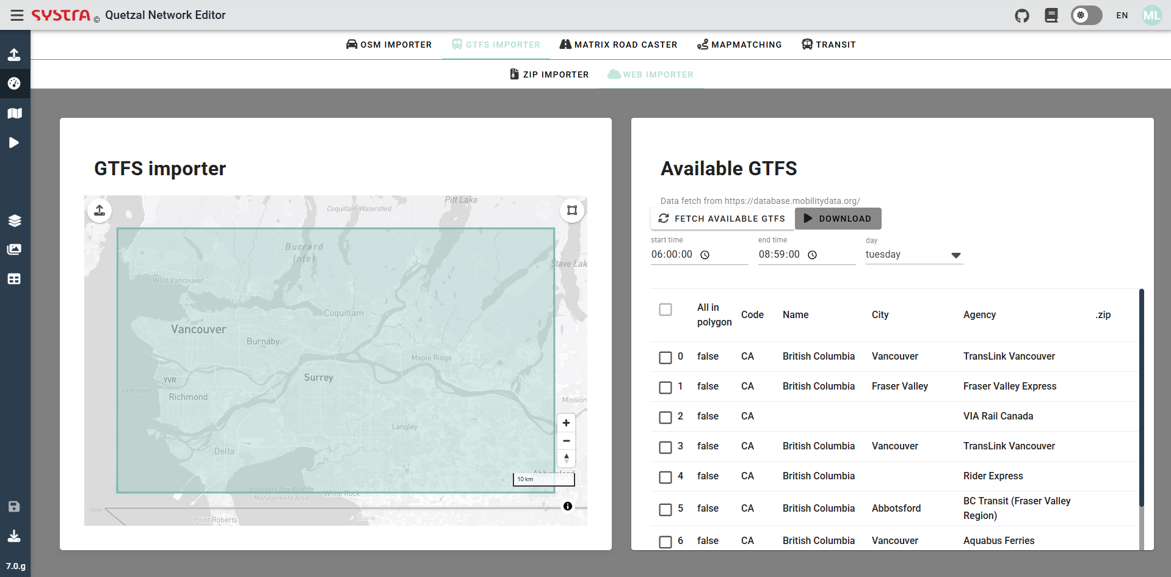Check row 0 TransLink Vancouver

(x=665, y=357)
